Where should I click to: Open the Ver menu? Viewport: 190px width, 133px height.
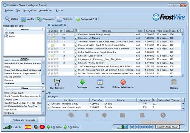click(x=18, y=10)
